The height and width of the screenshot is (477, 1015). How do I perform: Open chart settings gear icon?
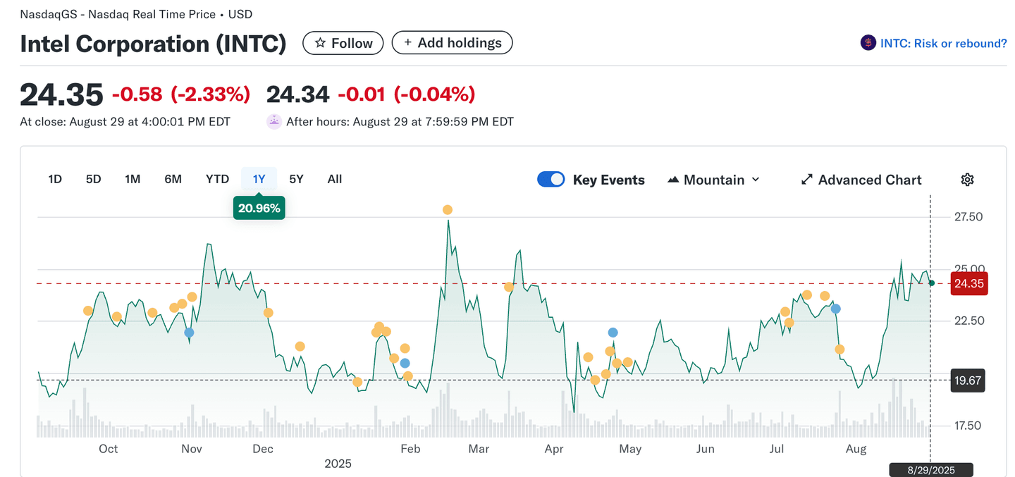(967, 180)
